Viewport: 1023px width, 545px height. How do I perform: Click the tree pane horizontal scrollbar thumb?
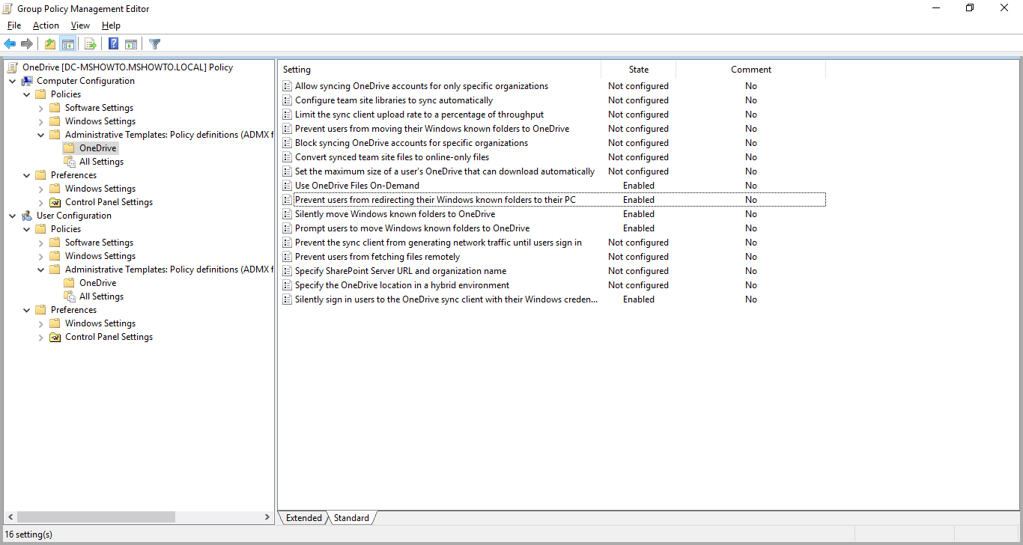pos(96,517)
